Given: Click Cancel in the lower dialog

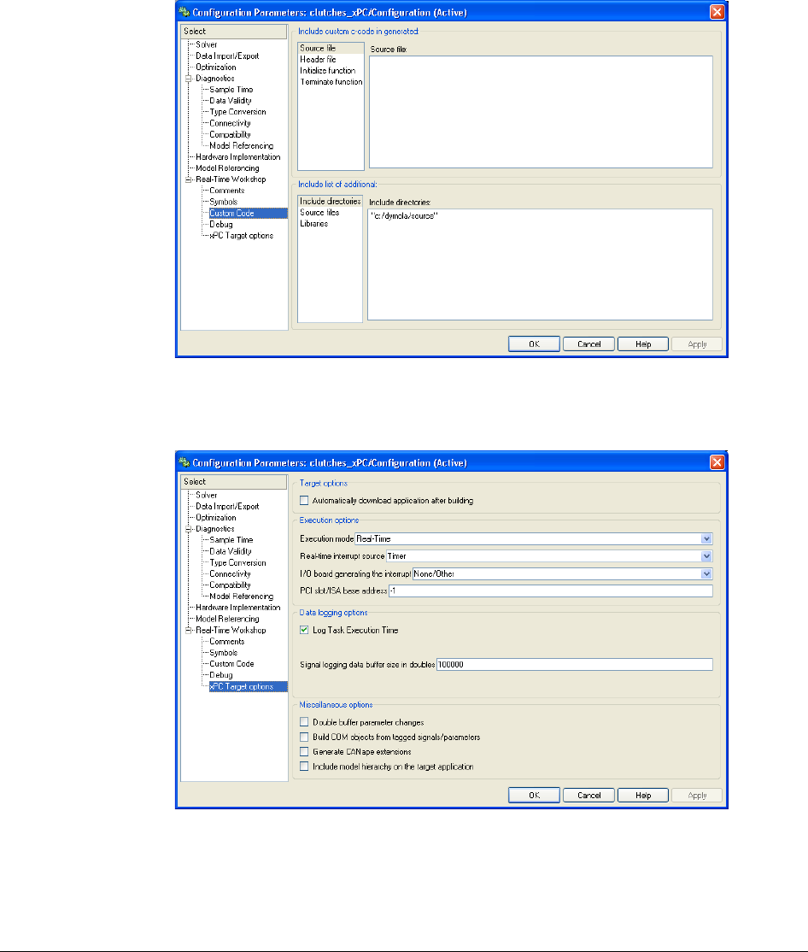Looking at the screenshot, I should coord(588,796).
